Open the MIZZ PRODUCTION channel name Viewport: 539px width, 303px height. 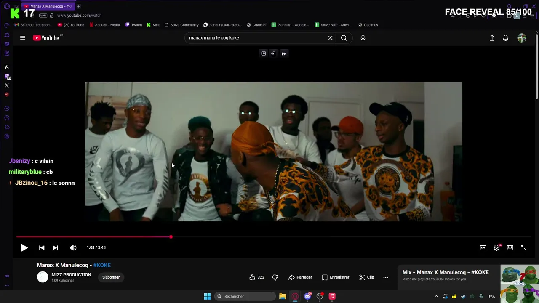coord(71,275)
